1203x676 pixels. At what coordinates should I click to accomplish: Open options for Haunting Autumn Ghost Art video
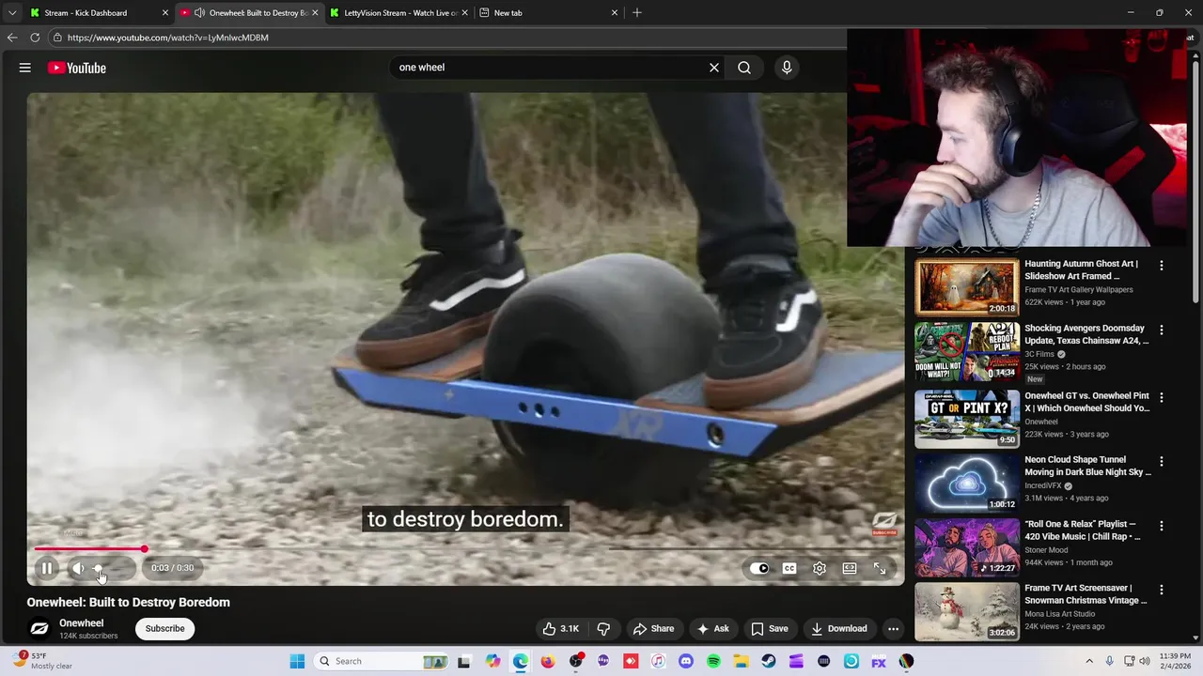[x=1162, y=266]
